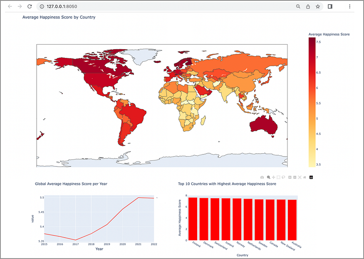Toggle the browser side panel
The width and height of the screenshot is (364, 259).
(330, 7)
